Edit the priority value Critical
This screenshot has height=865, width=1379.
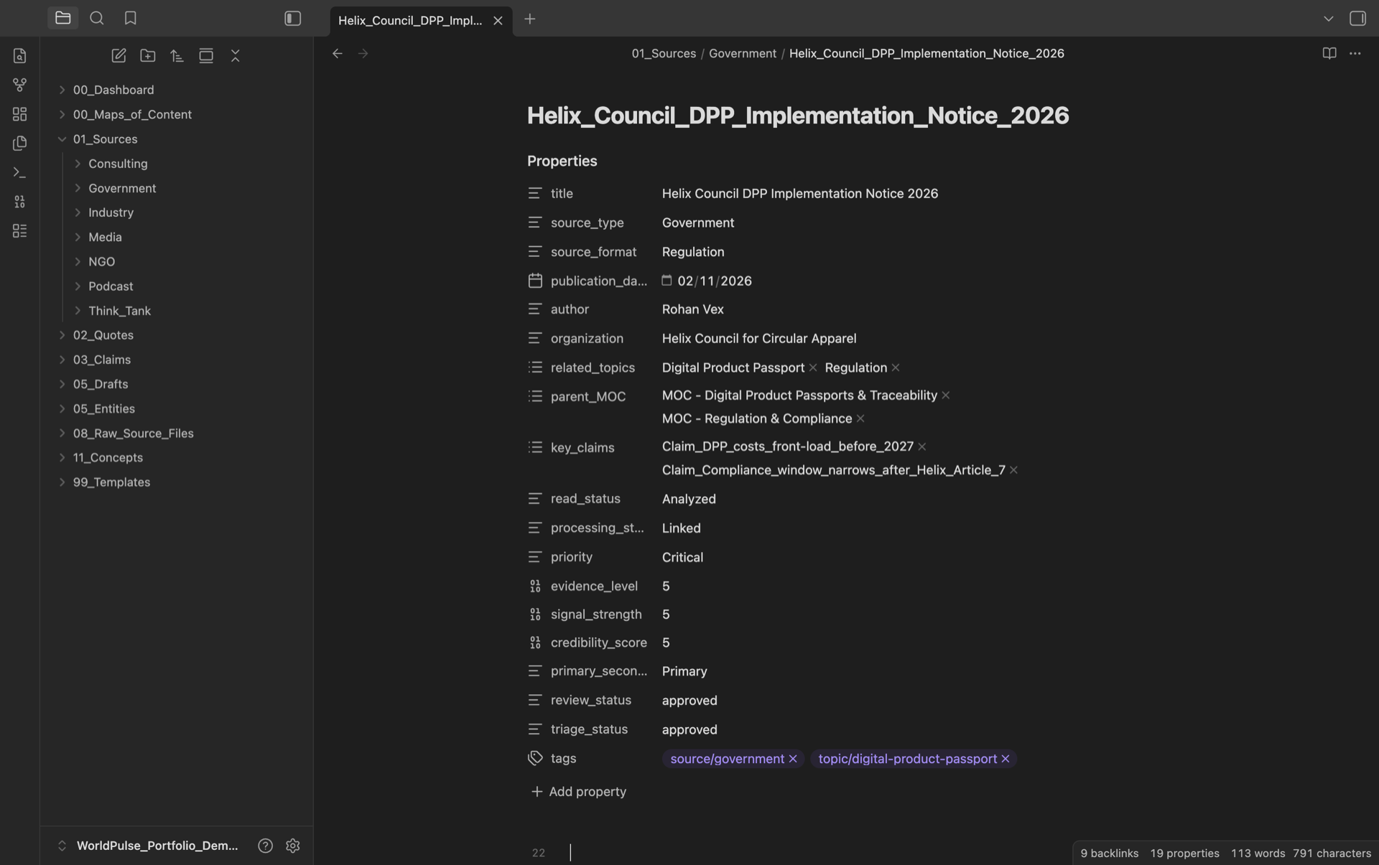pyautogui.click(x=682, y=557)
